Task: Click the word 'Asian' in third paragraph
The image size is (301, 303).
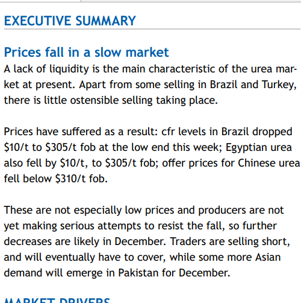Action: (268, 257)
